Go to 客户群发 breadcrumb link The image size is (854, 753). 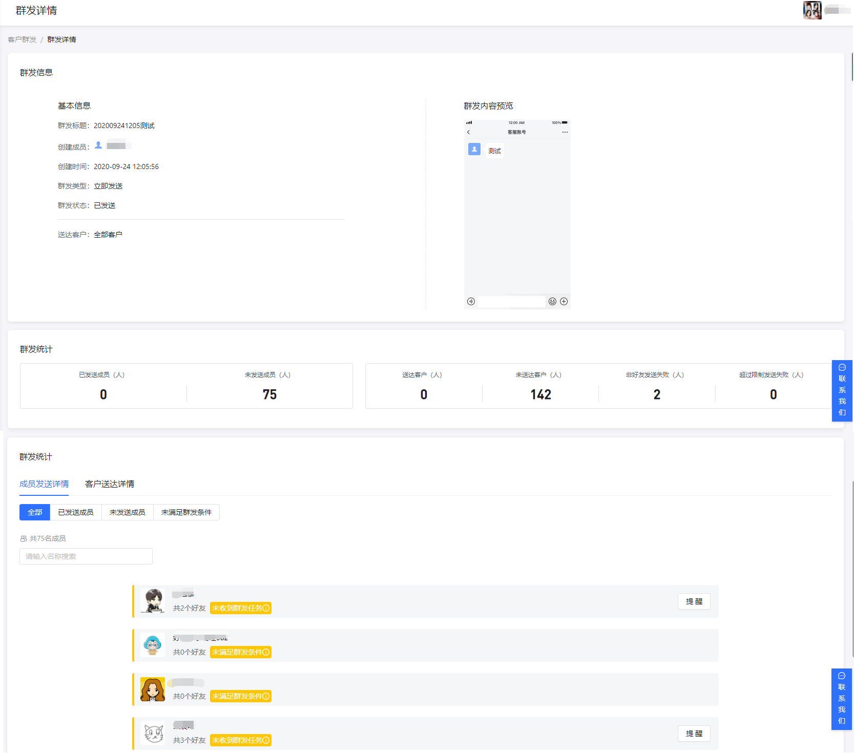(22, 39)
